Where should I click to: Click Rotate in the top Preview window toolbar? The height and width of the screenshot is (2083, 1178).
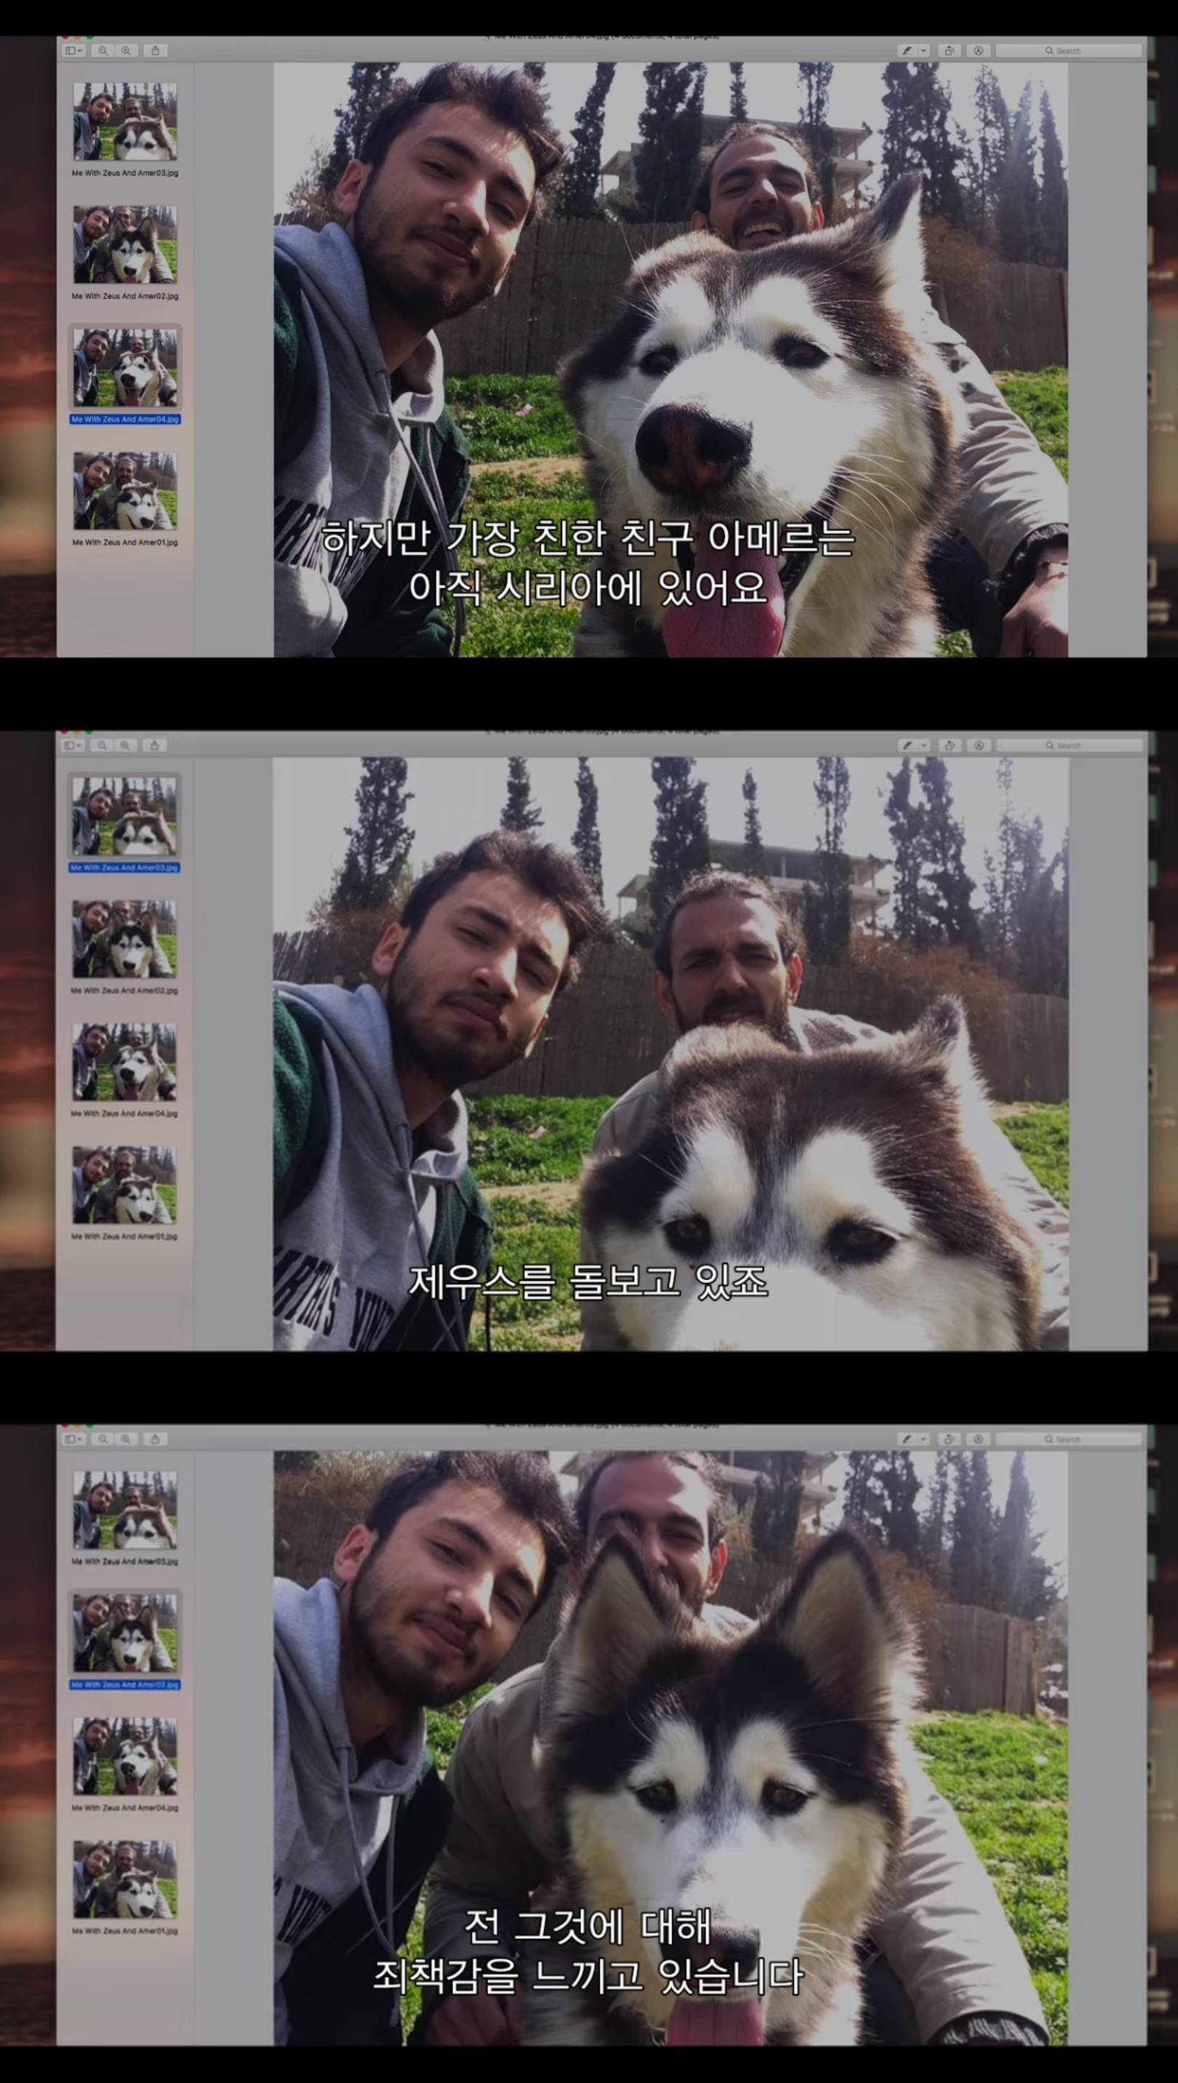949,50
